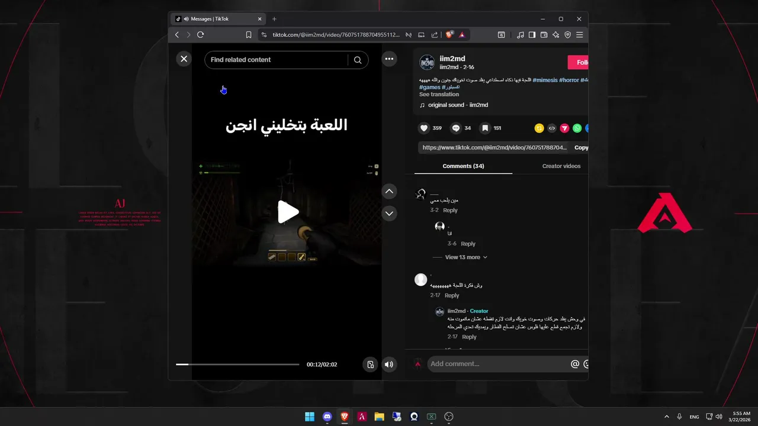Reply to the 3-6 comment
This screenshot has width=758, height=426.
[x=468, y=244]
